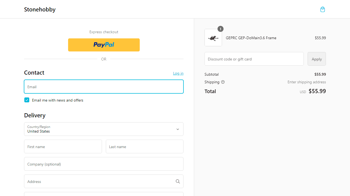Click the Last name field
Screen dimensions: 350x196
[x=145, y=146]
